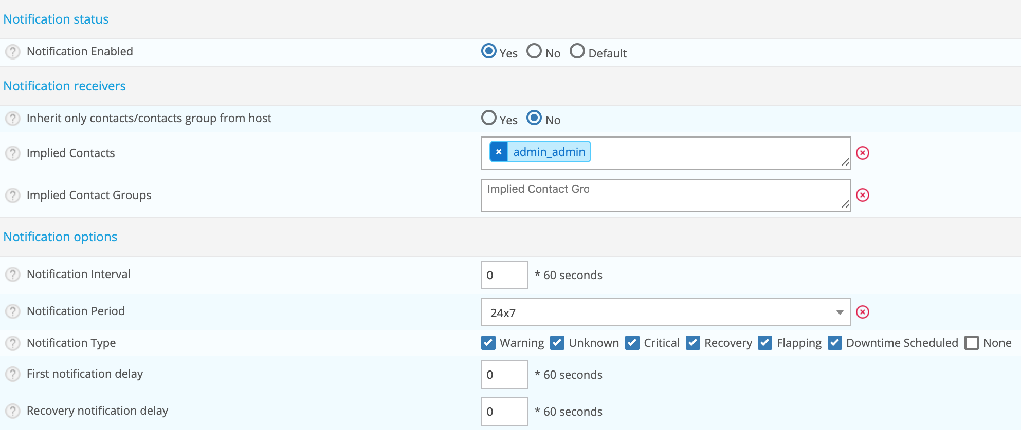1021x430 pixels.
Task: Click Implied Contacts selection box empty area
Action: click(720, 153)
